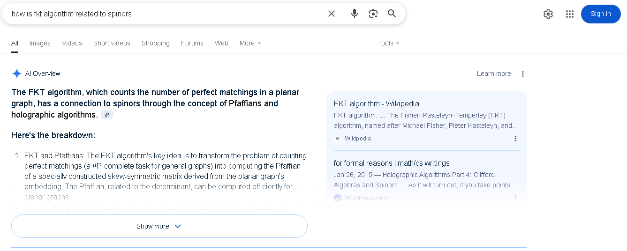Open the Google apps grid
This screenshot has height=251, width=627.
click(570, 14)
